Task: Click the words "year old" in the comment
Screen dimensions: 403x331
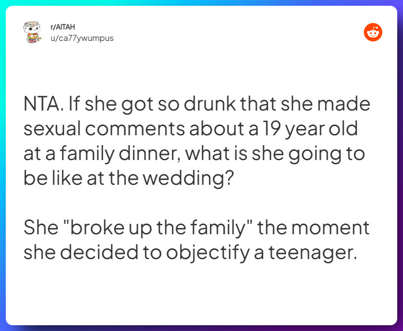Action: [326, 128]
